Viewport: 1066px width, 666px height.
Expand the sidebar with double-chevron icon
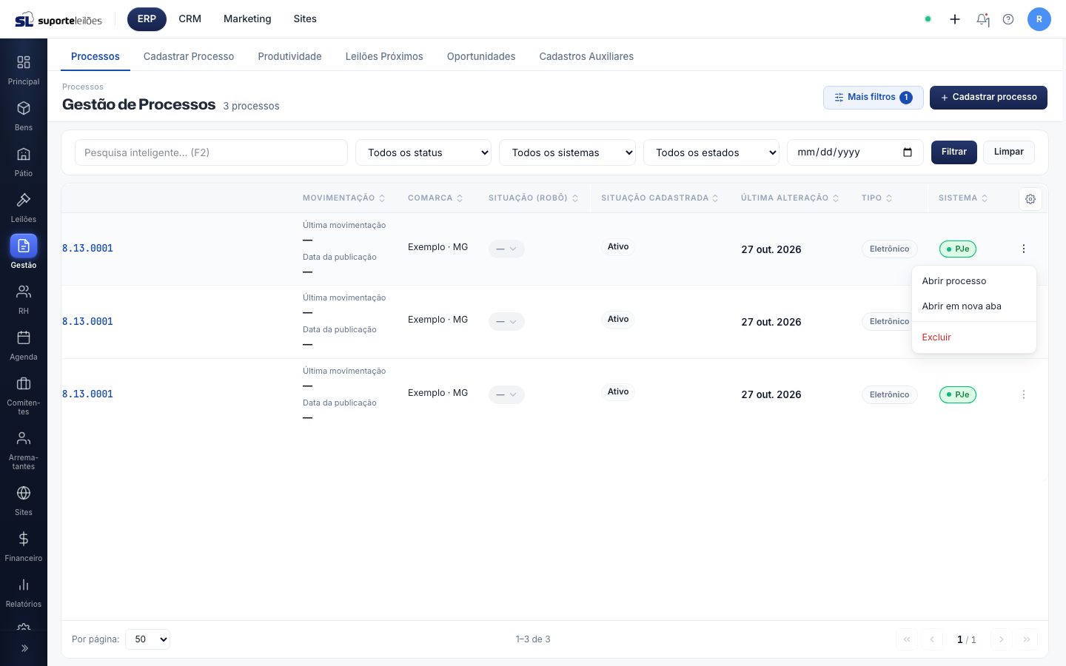pyautogui.click(x=24, y=648)
